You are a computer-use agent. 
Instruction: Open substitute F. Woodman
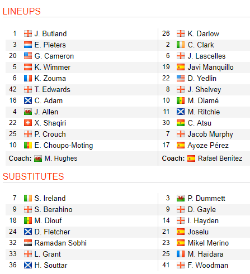coord(208,265)
